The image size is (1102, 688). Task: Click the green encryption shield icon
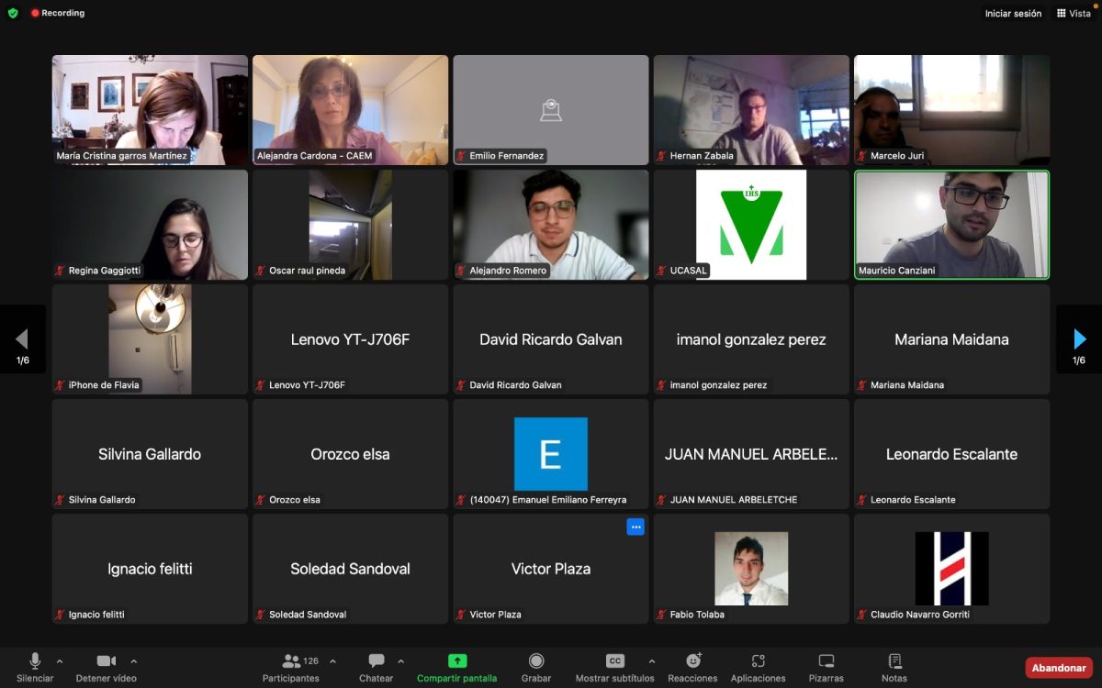tap(13, 13)
